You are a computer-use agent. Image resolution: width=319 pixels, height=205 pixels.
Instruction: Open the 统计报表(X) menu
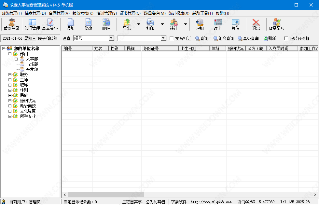(x=179, y=13)
